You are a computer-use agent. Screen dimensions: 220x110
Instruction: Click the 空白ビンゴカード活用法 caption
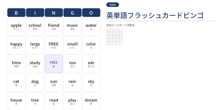coord(120,25)
